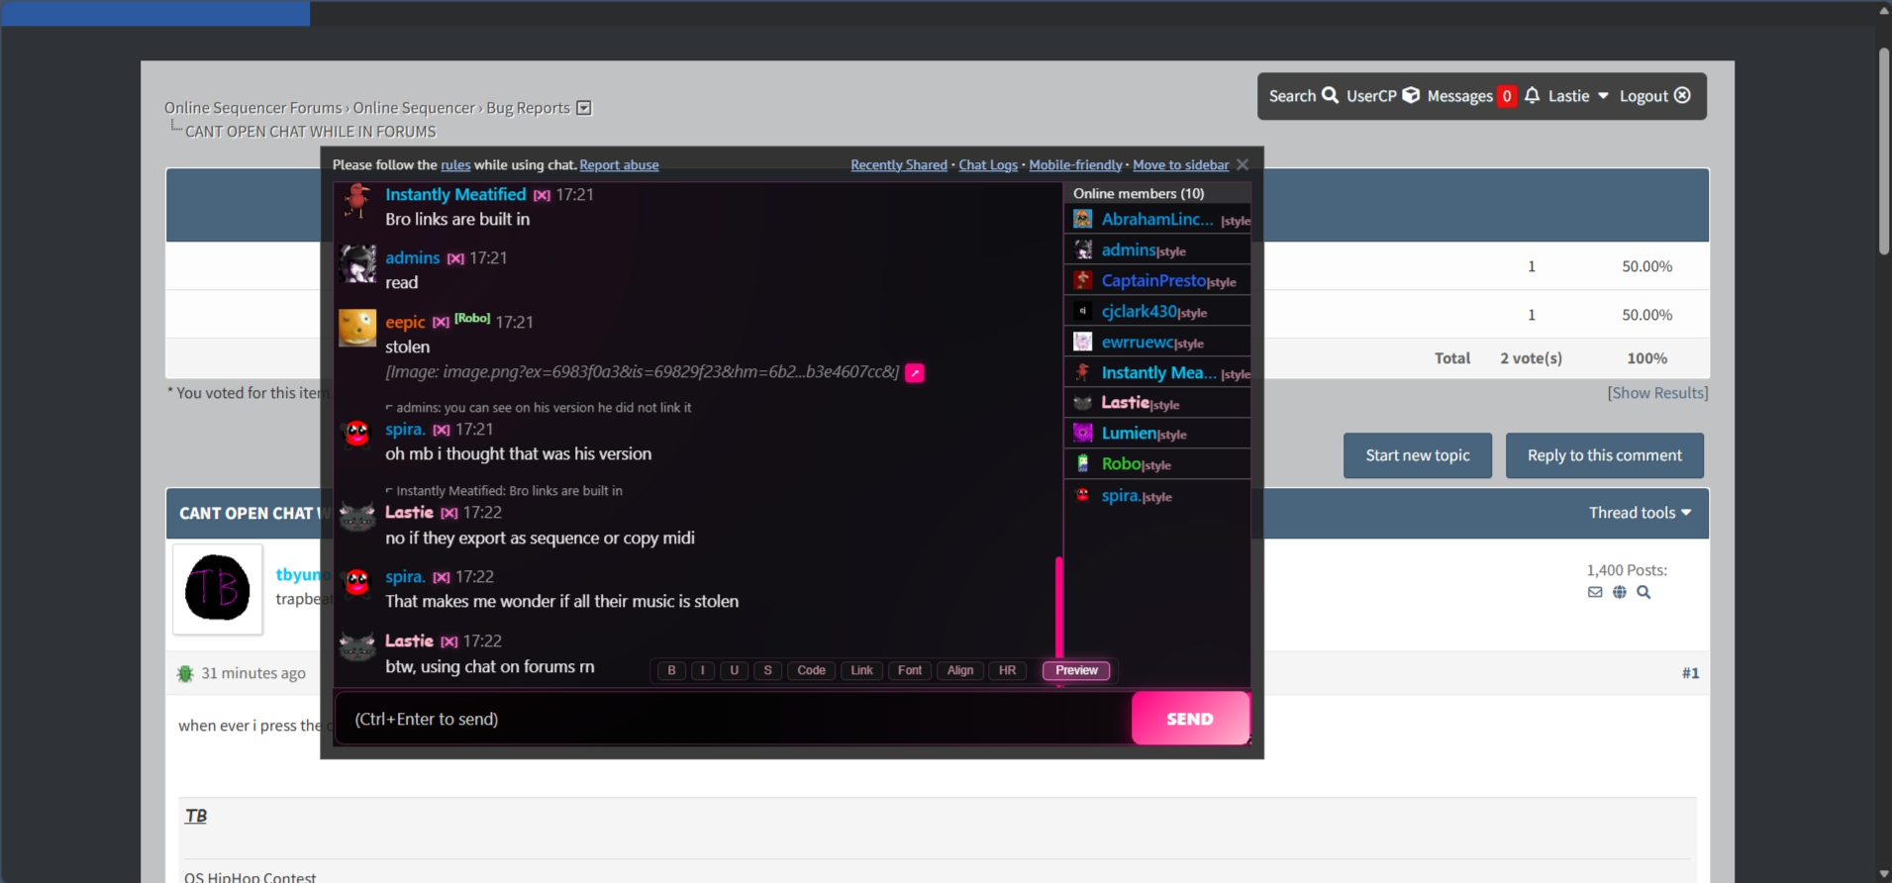
Task: Open the Messages link in header
Action: point(1459,96)
